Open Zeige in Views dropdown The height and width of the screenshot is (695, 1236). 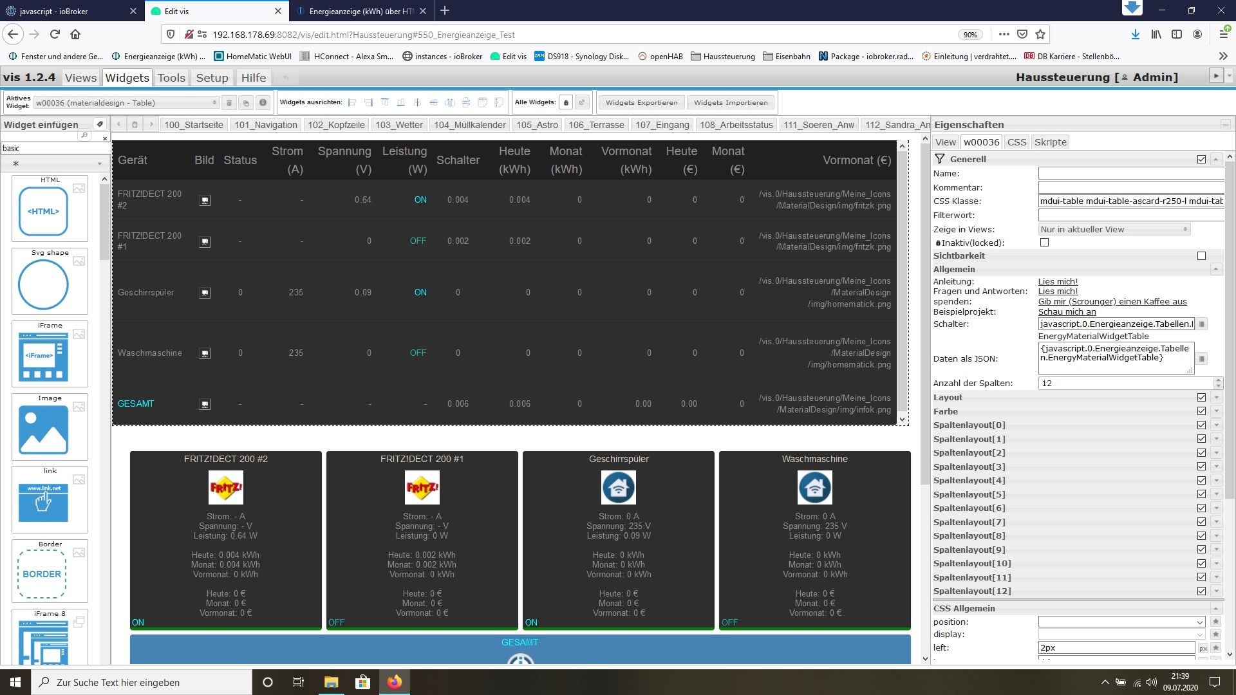(1114, 229)
